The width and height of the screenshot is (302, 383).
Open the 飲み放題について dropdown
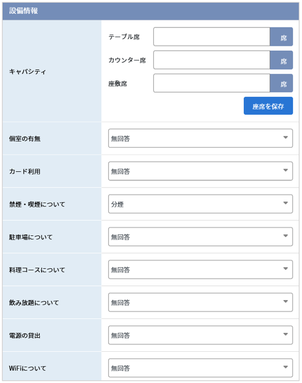click(200, 302)
